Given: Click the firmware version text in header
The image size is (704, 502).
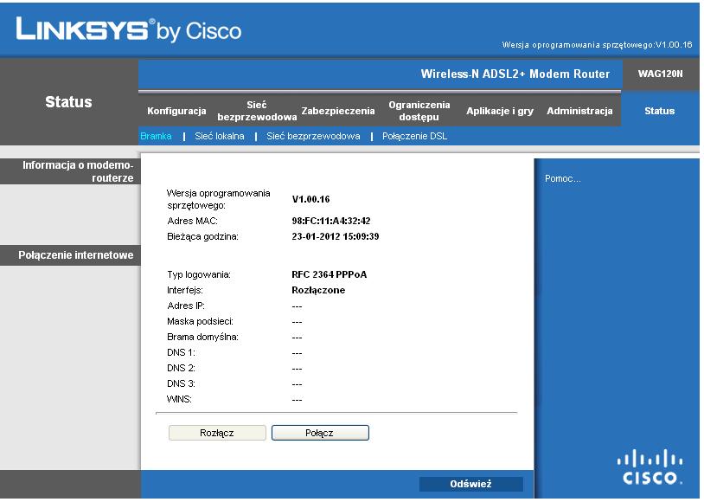Looking at the screenshot, I should click(x=597, y=45).
